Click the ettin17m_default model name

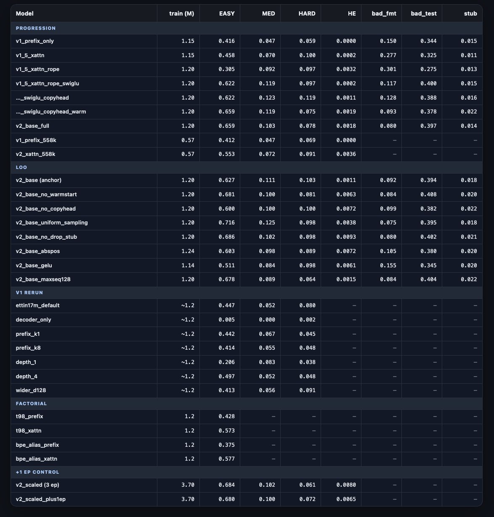pos(38,306)
